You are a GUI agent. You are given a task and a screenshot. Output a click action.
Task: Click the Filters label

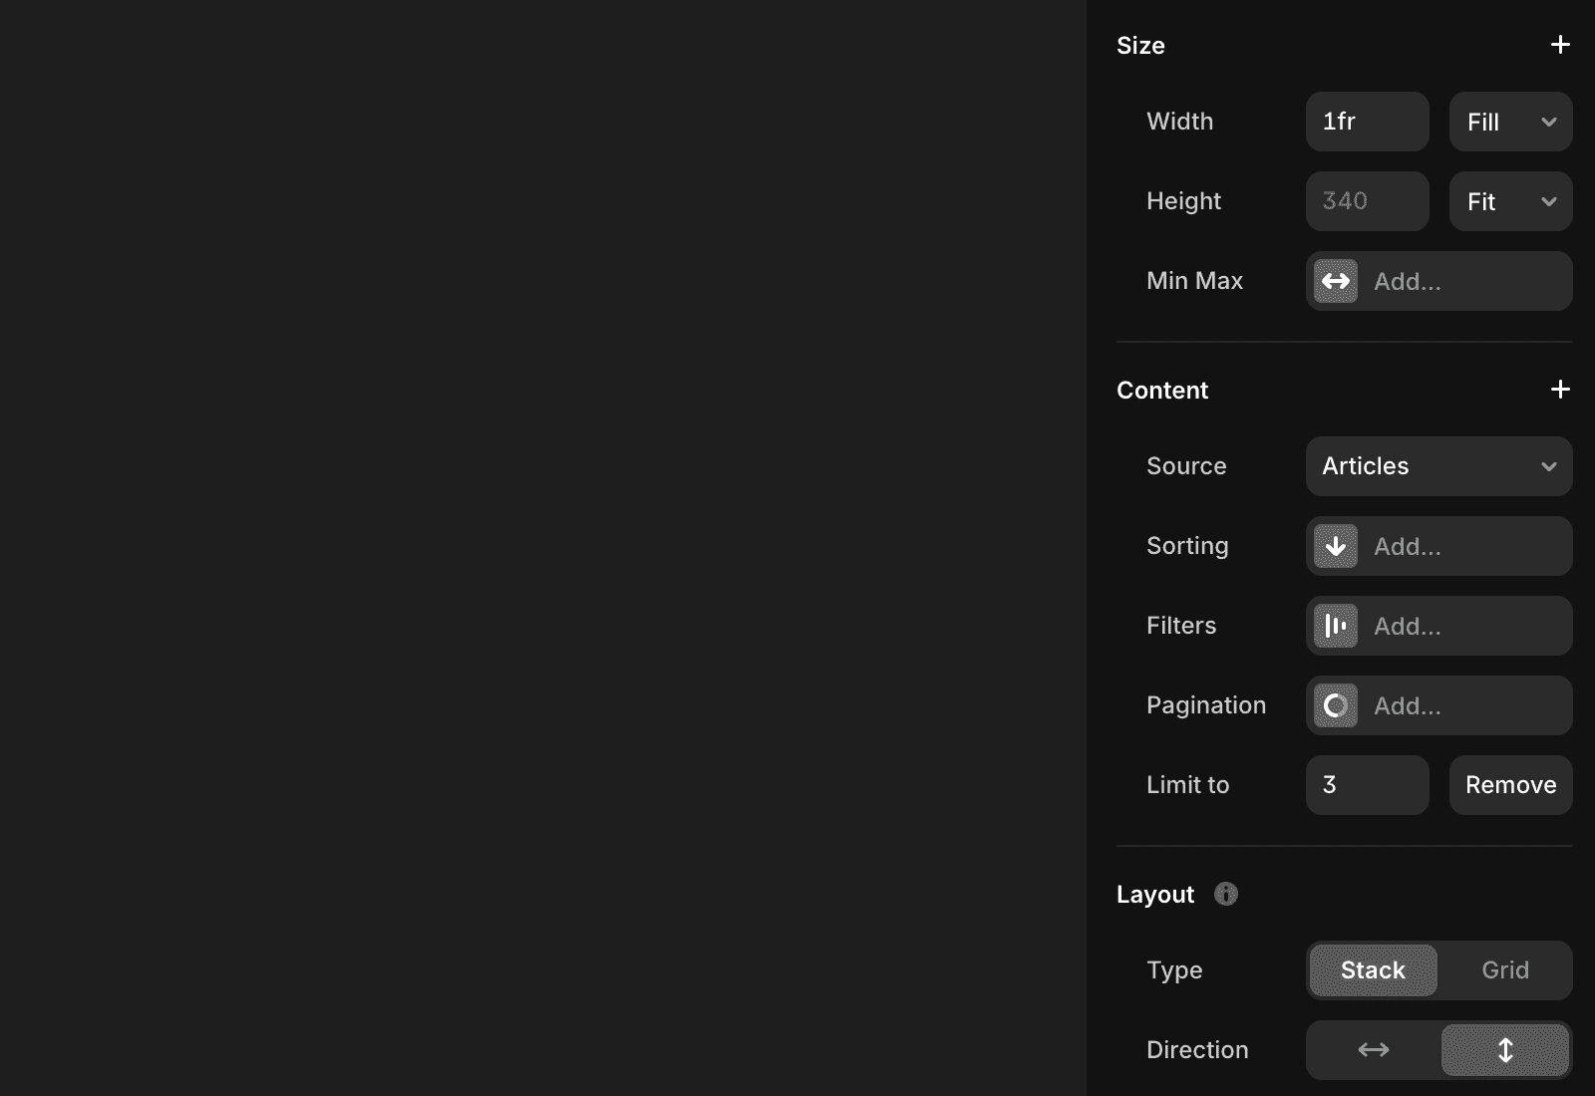1181,626
